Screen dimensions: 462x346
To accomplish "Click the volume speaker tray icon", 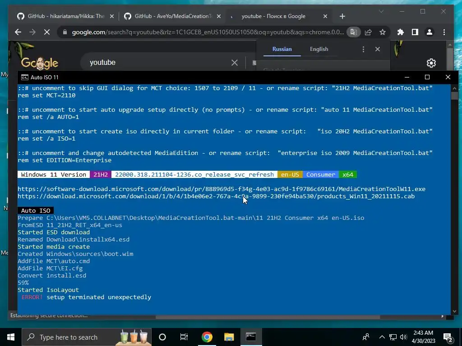I will coord(403,337).
